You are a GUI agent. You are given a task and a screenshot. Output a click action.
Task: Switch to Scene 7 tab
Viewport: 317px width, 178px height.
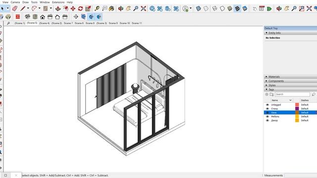click(68, 23)
